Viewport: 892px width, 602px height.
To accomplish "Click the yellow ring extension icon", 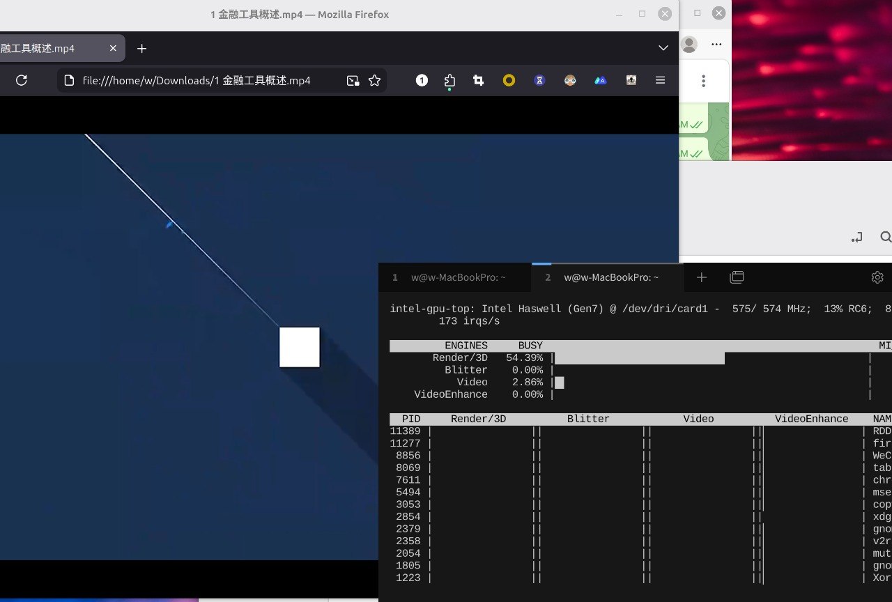I will [x=509, y=80].
